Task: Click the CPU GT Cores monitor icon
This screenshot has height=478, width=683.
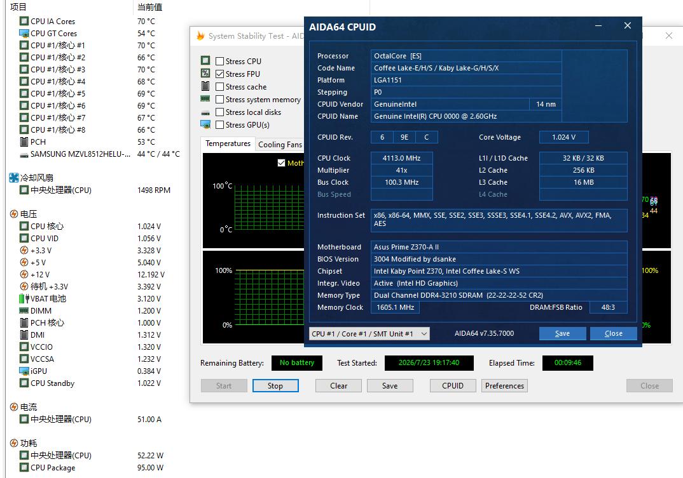Action: (x=24, y=34)
